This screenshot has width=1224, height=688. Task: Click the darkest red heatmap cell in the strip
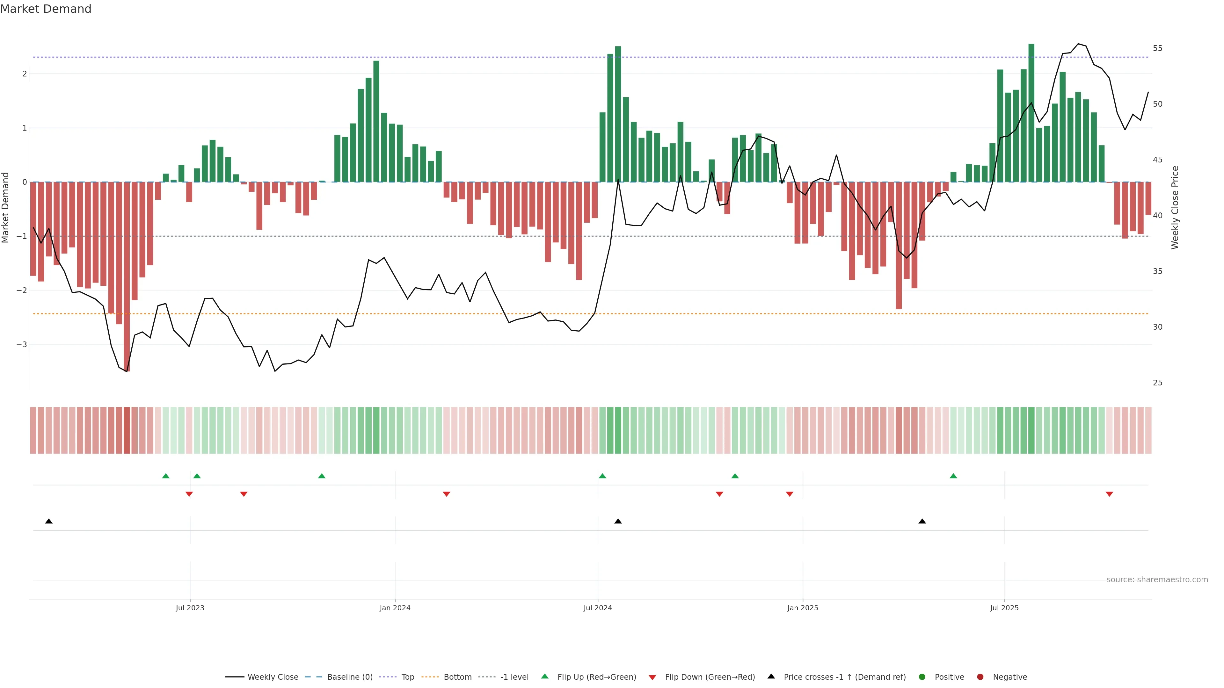pyautogui.click(x=127, y=430)
